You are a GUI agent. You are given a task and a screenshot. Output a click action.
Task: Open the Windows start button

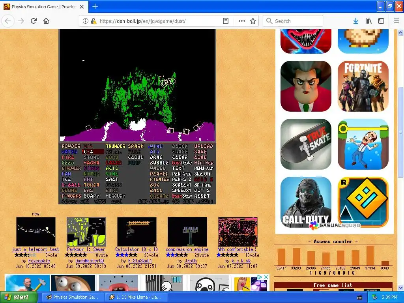19,297
